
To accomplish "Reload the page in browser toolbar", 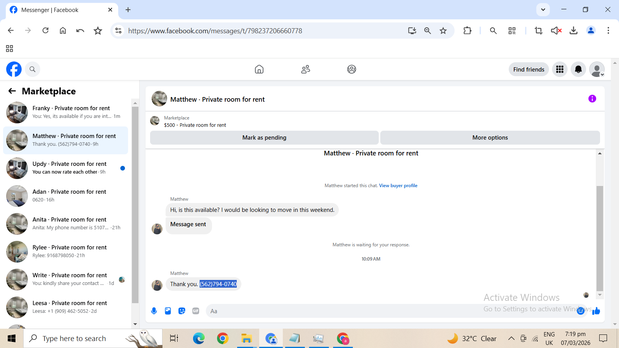I will click(x=45, y=31).
